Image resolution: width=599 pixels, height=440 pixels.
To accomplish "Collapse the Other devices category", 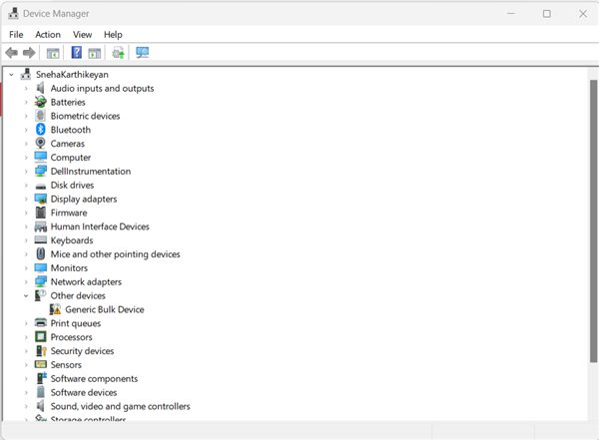I will point(26,295).
